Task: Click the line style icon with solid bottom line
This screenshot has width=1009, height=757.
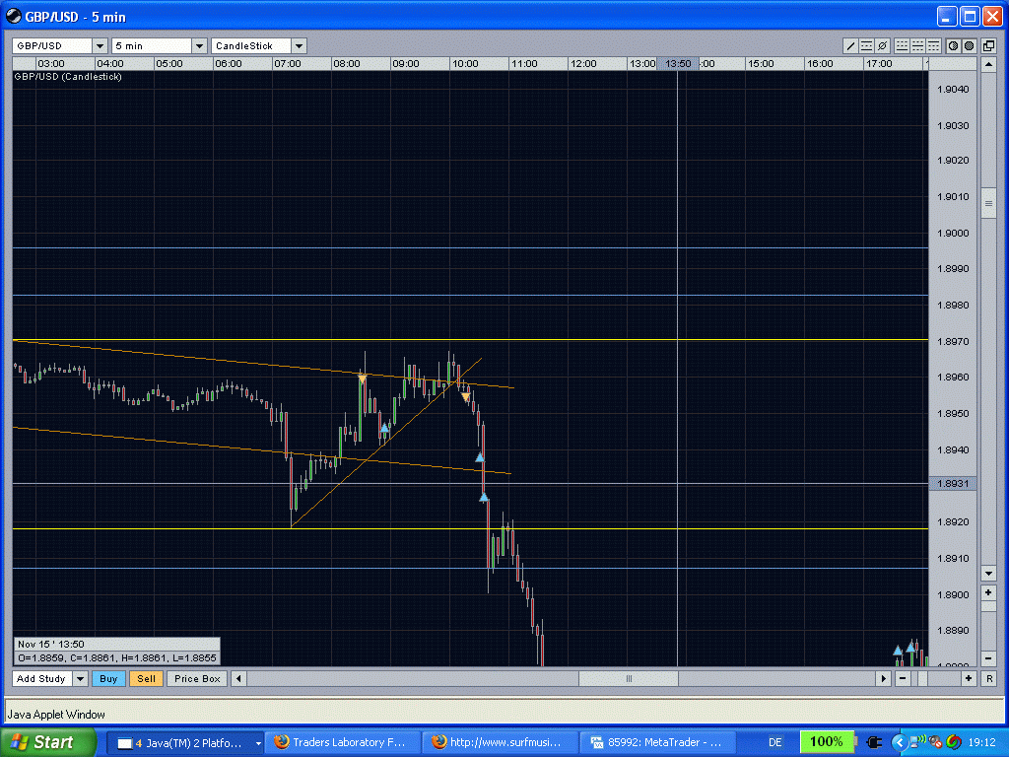Action: pyautogui.click(x=902, y=45)
